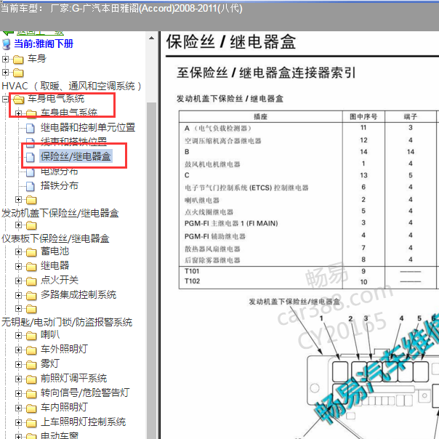Screen dimensions: 439x439
Task: Open 继电器和控制单元位置 page
Action: coord(88,127)
